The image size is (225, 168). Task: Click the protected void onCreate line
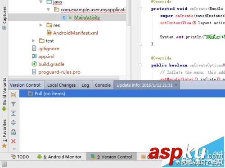point(188,9)
